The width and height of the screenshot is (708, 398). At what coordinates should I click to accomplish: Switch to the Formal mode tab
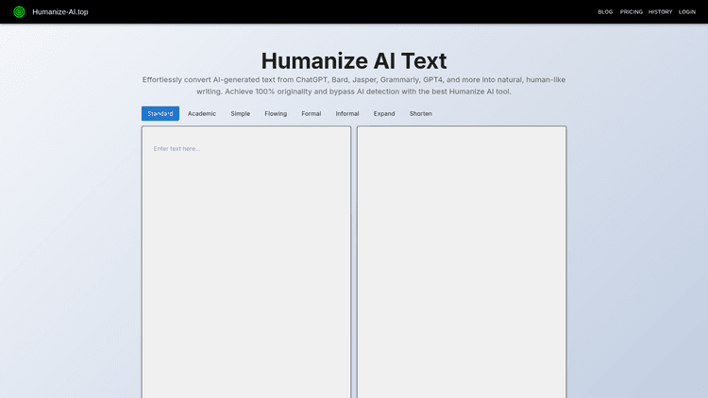pos(312,114)
